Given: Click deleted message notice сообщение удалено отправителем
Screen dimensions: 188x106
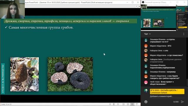Looking at the screenshot, I should (166, 61).
